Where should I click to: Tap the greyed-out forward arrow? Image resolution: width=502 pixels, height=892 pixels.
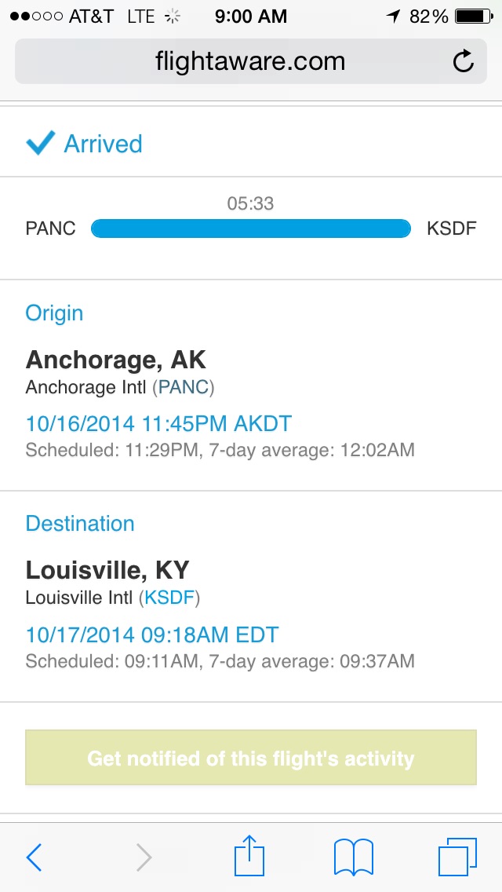tap(144, 857)
